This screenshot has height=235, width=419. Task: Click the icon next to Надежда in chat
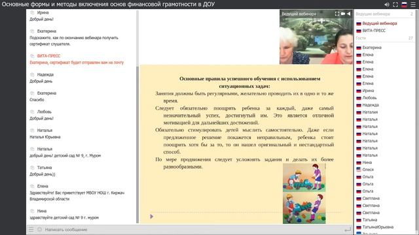[x=32, y=74]
